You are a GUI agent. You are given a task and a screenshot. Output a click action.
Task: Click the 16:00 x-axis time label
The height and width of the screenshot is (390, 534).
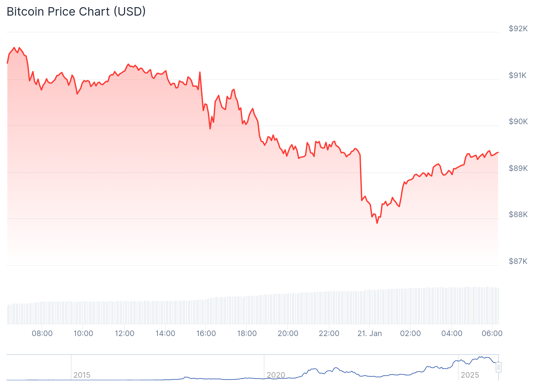[206, 333]
